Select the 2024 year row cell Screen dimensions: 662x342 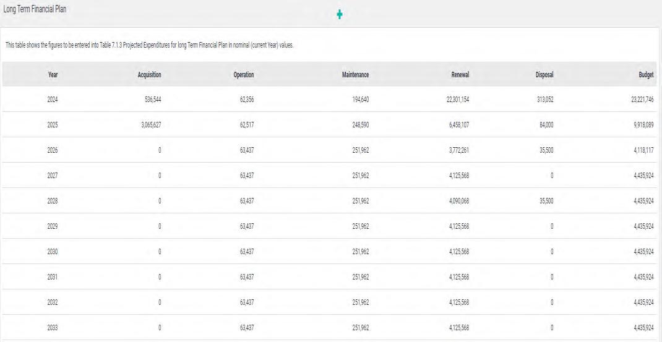53,100
